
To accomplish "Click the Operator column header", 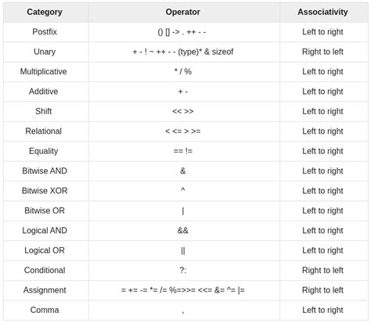I will click(183, 12).
